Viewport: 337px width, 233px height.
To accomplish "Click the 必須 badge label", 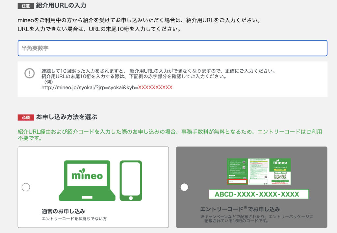I will pyautogui.click(x=26, y=117).
